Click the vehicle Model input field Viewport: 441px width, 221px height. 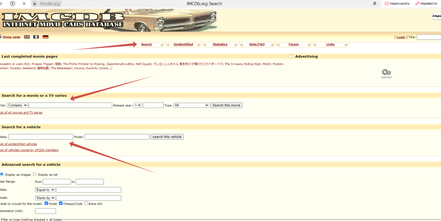click(117, 137)
